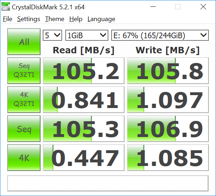Open the File menu
The image size is (216, 196).
[x=8, y=19]
